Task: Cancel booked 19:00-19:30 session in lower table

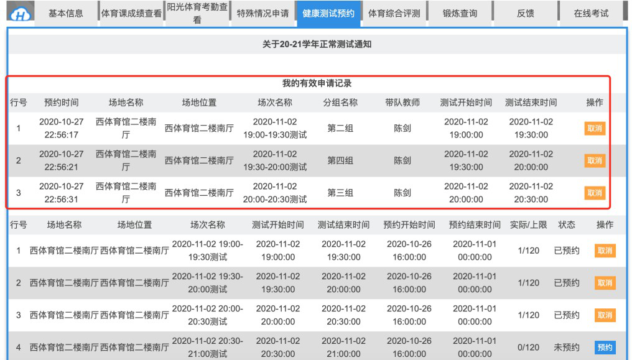Action: coord(605,251)
